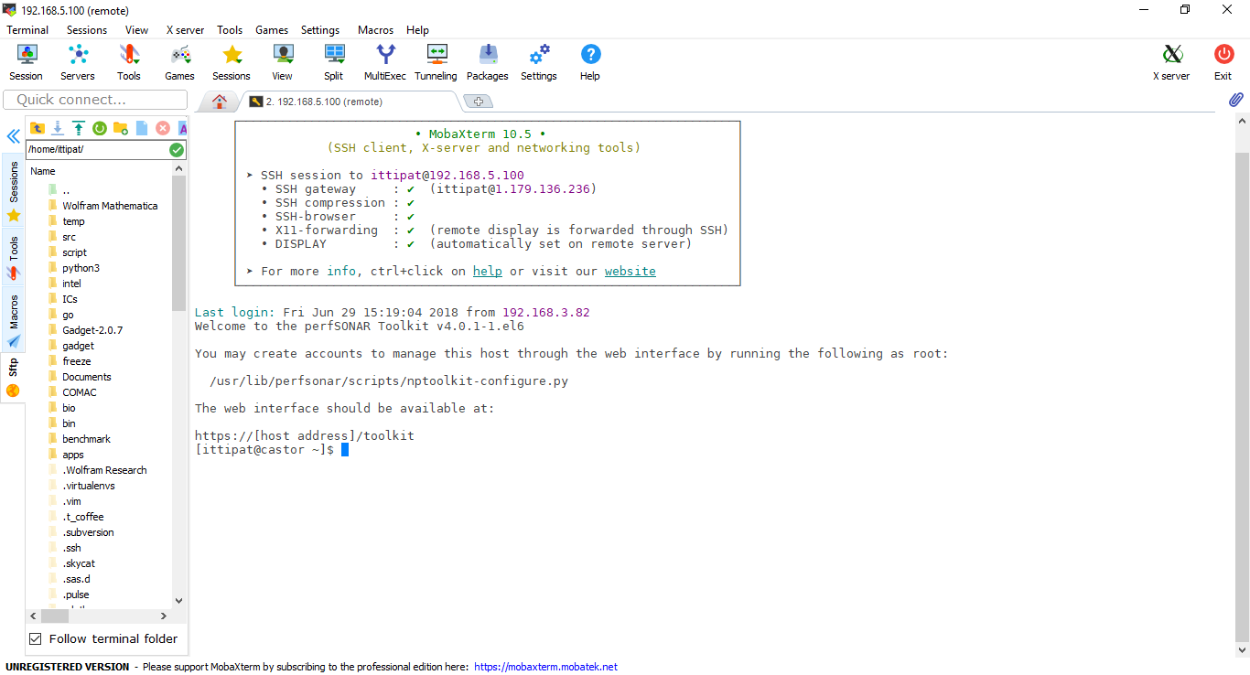Image resolution: width=1250 pixels, height=675 pixels.
Task: Click the SFTP download arrow icon
Action: (x=58, y=128)
